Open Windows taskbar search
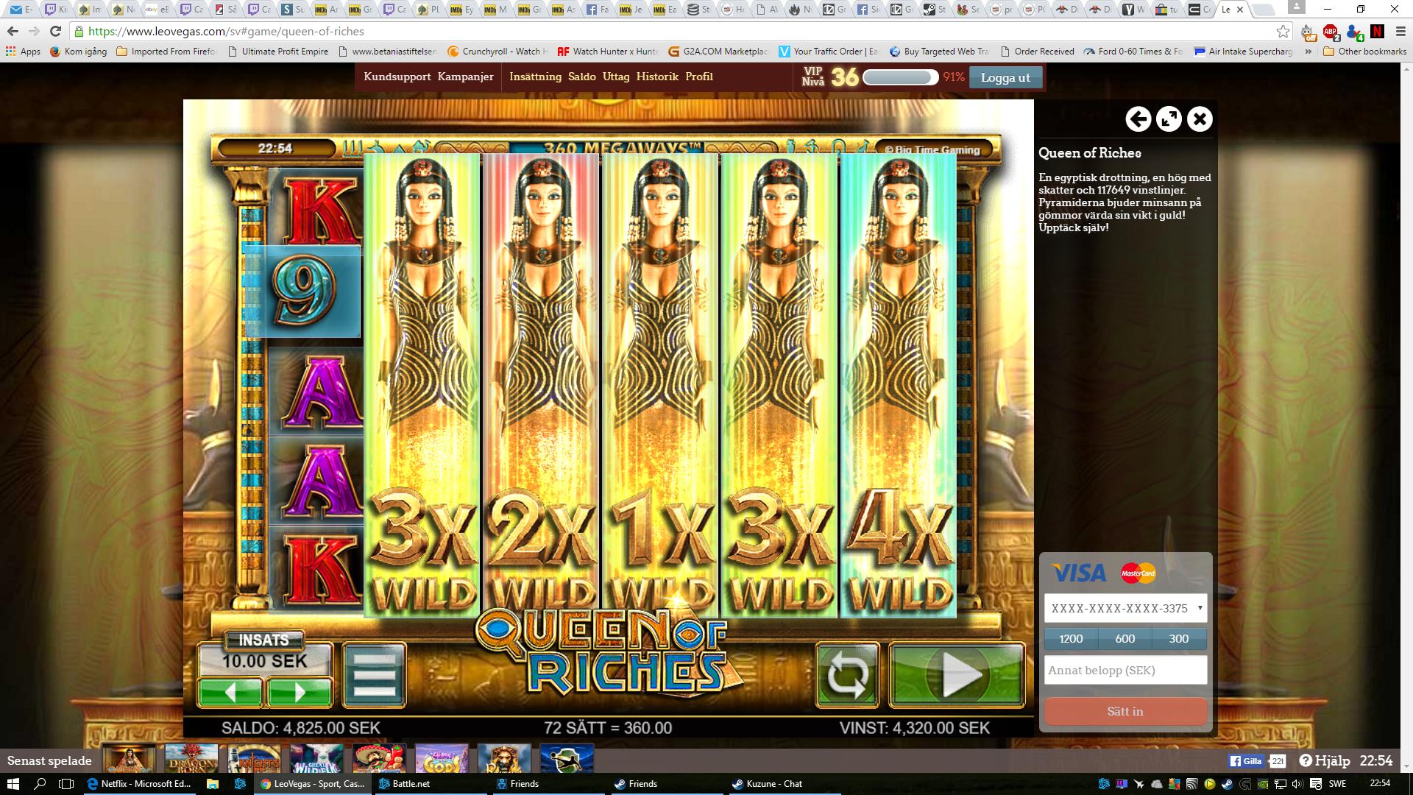The height and width of the screenshot is (795, 1413). click(40, 784)
